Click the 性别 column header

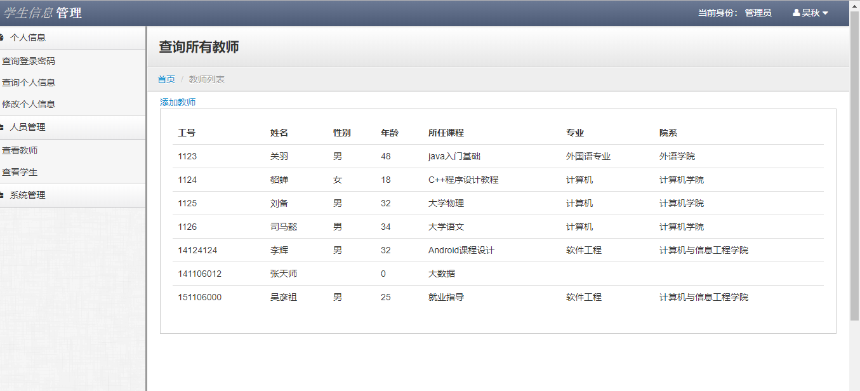tap(342, 133)
